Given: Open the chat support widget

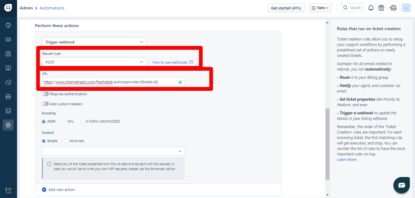Looking at the screenshot, I should (402, 185).
